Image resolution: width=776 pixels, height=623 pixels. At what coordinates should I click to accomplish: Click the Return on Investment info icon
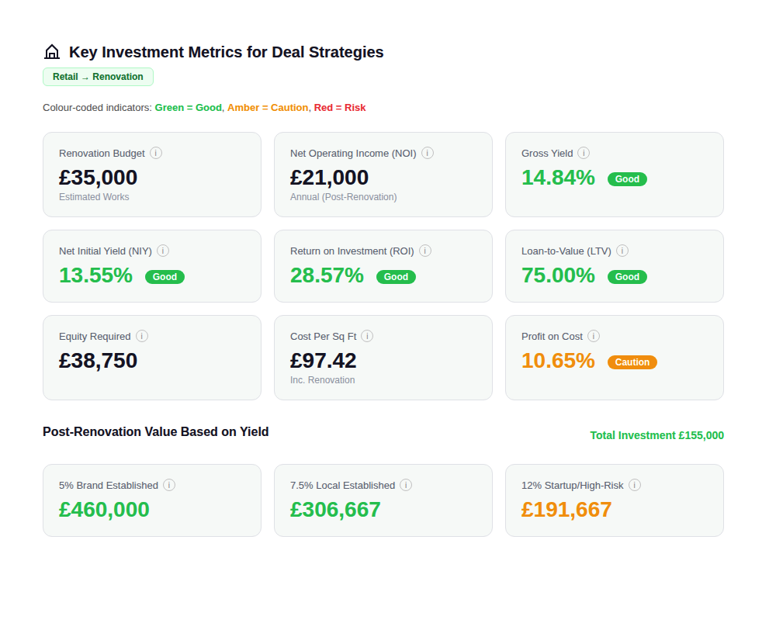[x=424, y=251]
